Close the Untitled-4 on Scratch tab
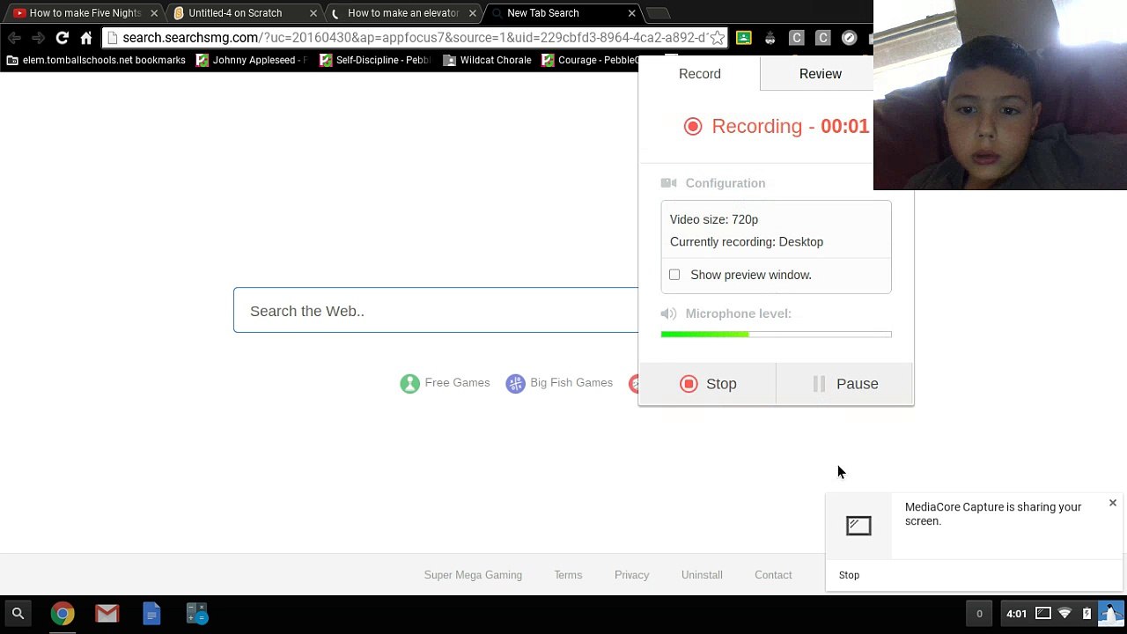1127x634 pixels. [313, 13]
